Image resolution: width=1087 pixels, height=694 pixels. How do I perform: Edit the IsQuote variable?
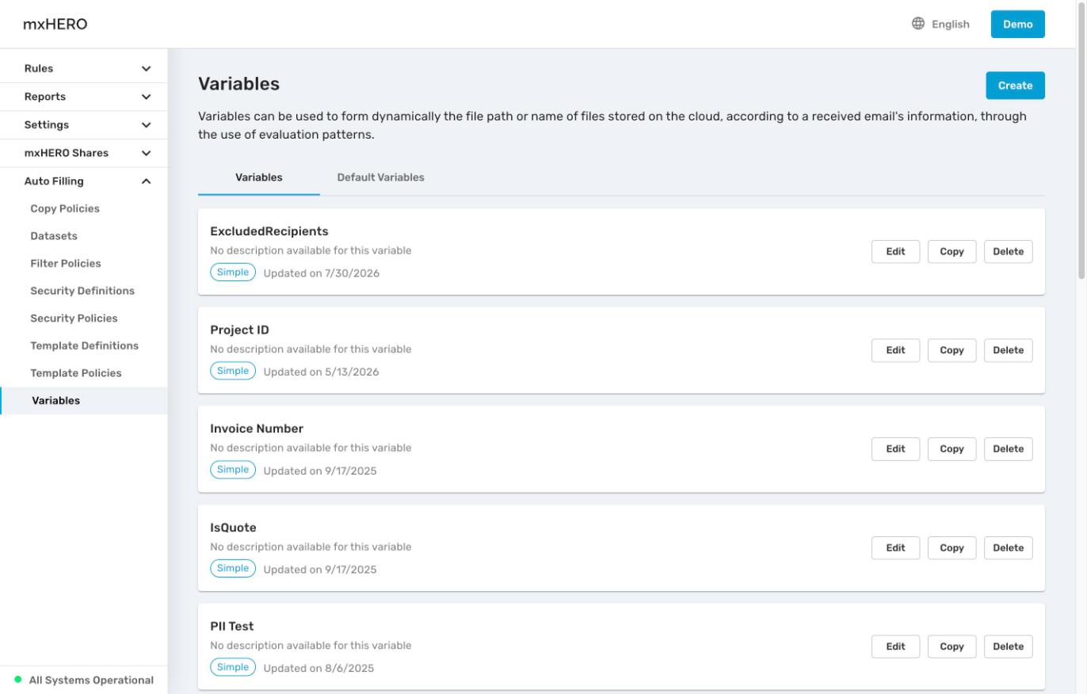coord(895,547)
